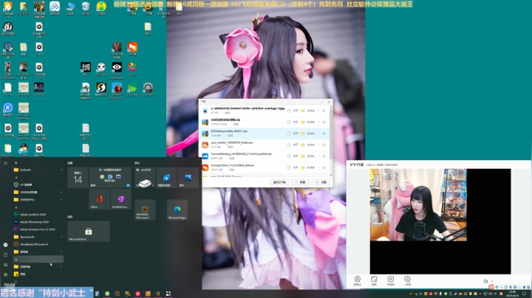The image size is (532, 298).
Task: Click the Office tile in Start menu
Action: (x=99, y=199)
